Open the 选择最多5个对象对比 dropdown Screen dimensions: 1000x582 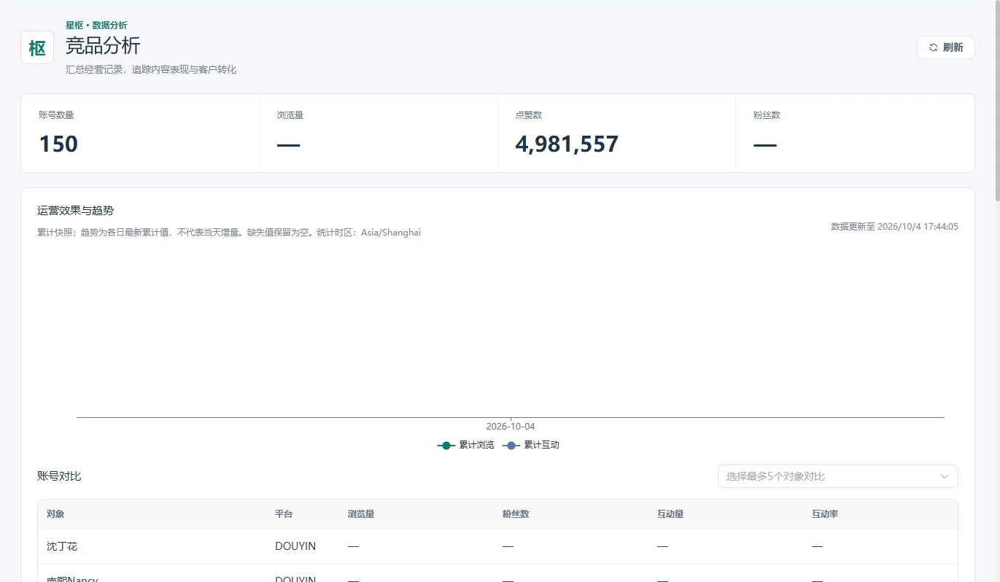[837, 476]
